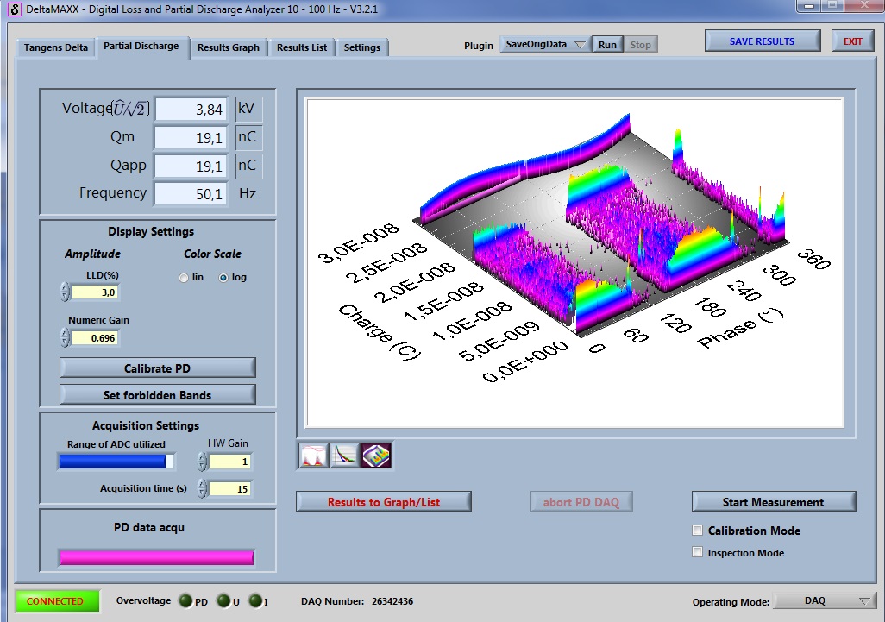Switch to Partial Discharge tab

[x=141, y=47]
